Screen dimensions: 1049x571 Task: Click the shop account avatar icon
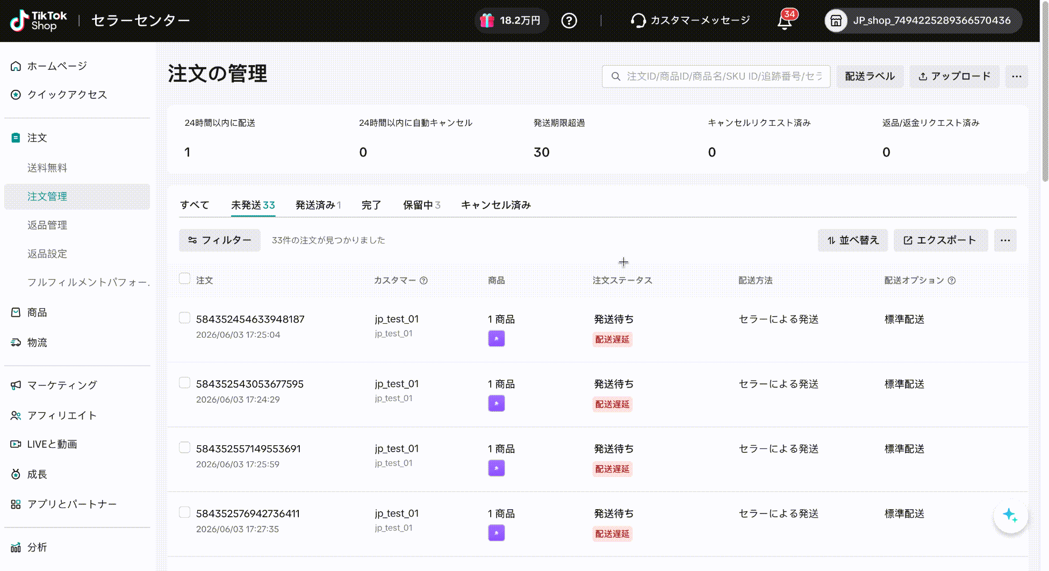pos(836,20)
